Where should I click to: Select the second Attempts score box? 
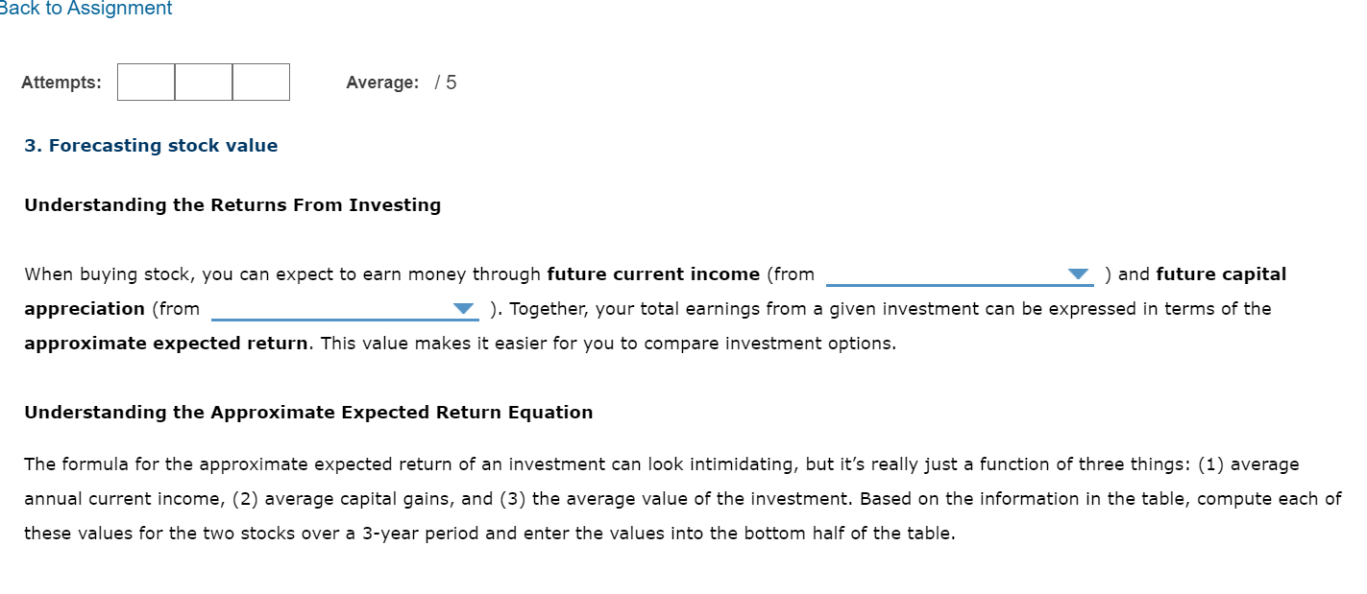click(203, 83)
